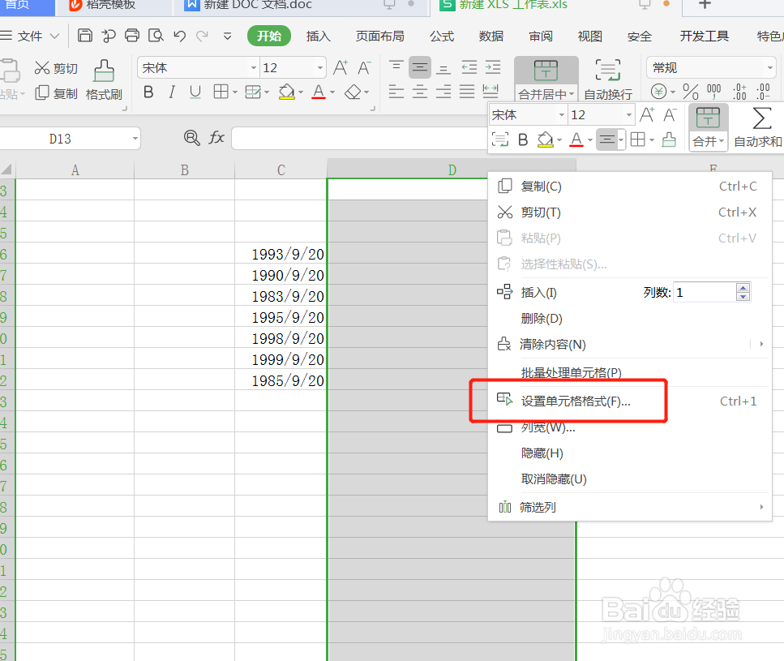Apply borders with ribbon border icon
This screenshot has height=661, width=784.
(221, 92)
